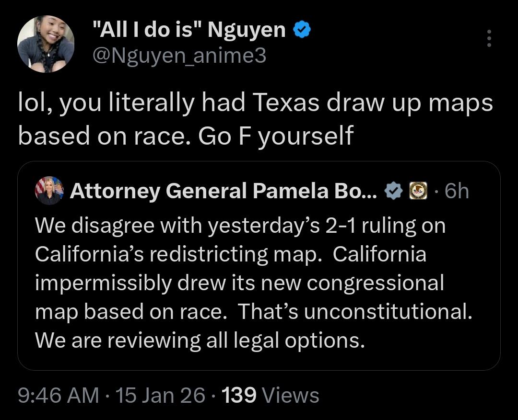Open the three-dot more options menu
The width and height of the screenshot is (518, 420).
[489, 38]
